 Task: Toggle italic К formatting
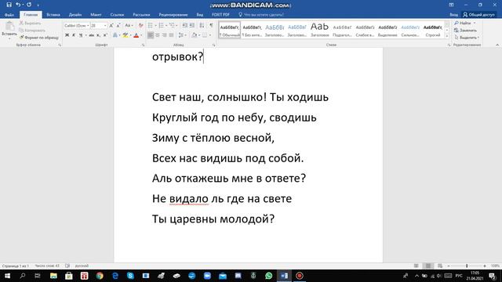pyautogui.click(x=74, y=35)
